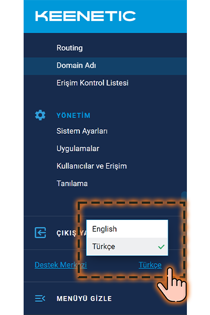Click the MENÜYÜ GİZLE label
Viewport: 210px width, 315px height.
coord(84,299)
